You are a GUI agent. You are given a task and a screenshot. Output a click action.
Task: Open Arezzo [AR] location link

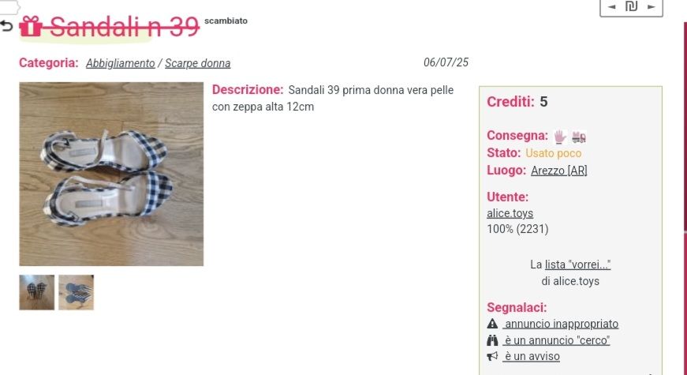pos(558,171)
